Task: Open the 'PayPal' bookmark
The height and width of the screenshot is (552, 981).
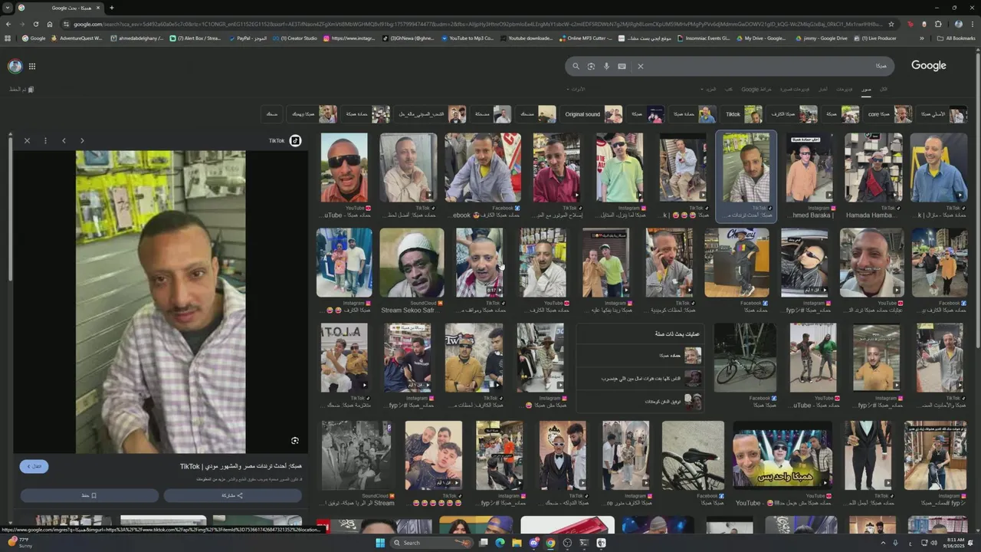Action: 248,38
